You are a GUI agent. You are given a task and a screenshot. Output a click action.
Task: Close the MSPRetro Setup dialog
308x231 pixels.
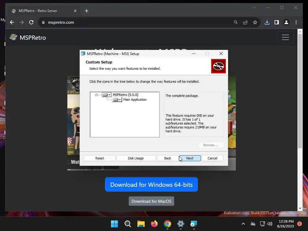[221, 54]
